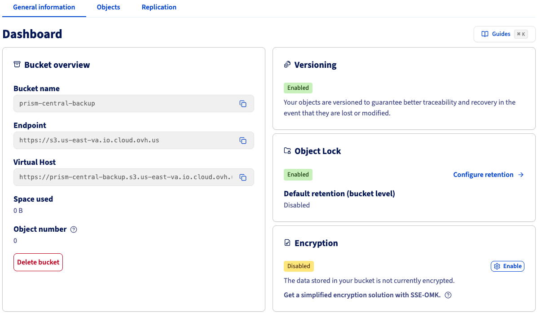
Task: Open Configure retention link
Action: pyautogui.click(x=489, y=175)
